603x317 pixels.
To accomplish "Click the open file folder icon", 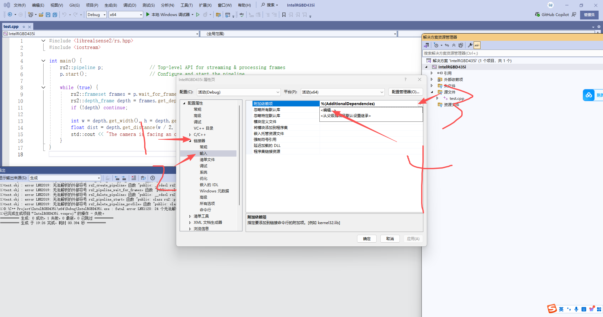I will (x=41, y=14).
